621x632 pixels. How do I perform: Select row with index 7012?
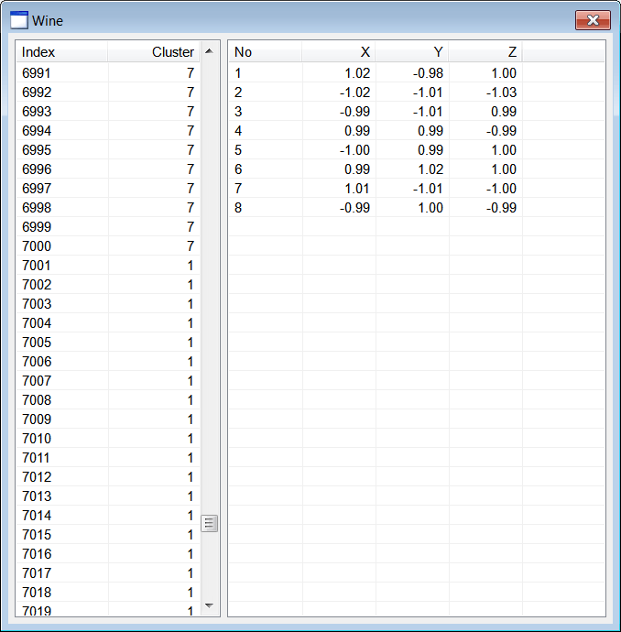(x=108, y=477)
